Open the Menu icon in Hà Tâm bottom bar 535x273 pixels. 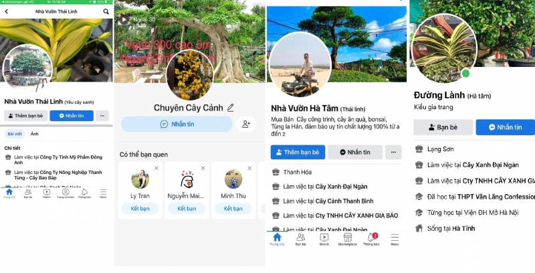click(x=395, y=240)
